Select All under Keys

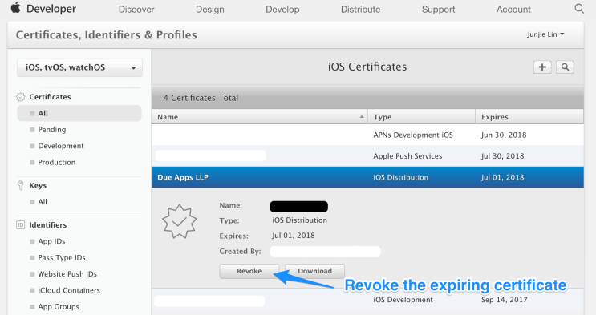click(43, 202)
